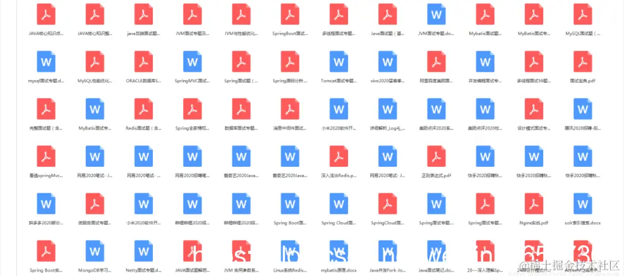
Task: Click the 'JAVA面试题解惑' file name
Action: [x=193, y=270]
